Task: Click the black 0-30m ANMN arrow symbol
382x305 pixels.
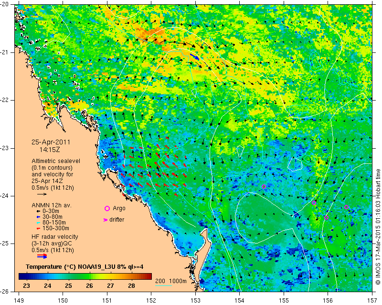Action: click(39, 211)
